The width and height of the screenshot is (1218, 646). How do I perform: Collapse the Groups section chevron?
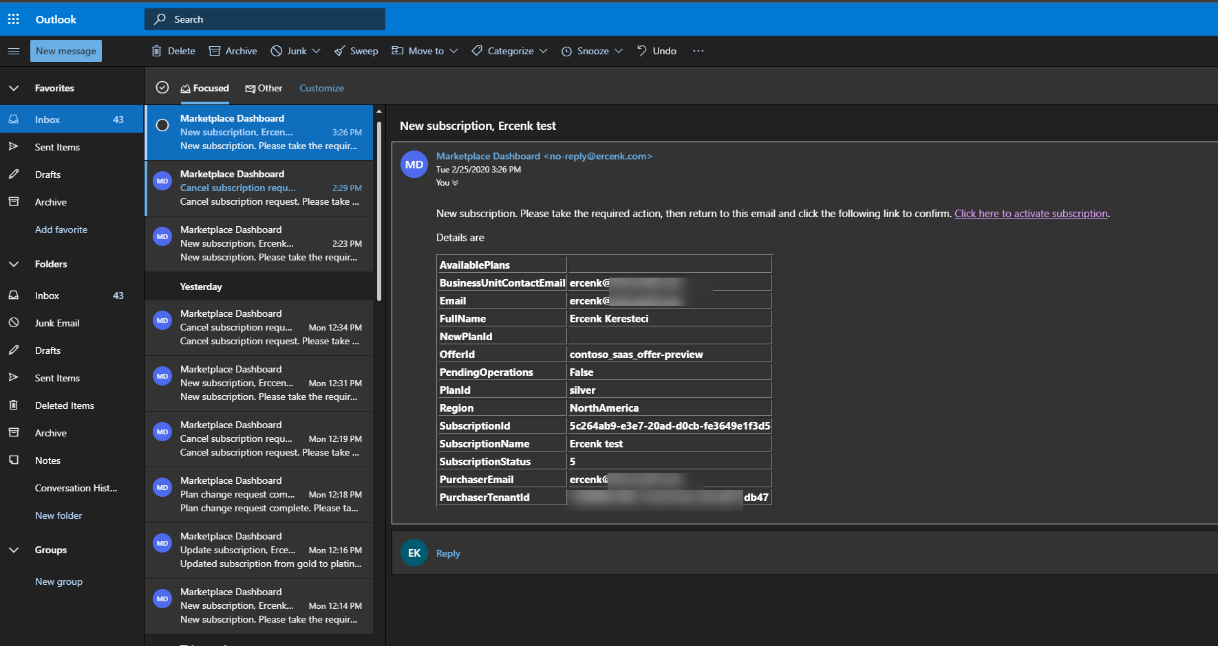(x=14, y=550)
